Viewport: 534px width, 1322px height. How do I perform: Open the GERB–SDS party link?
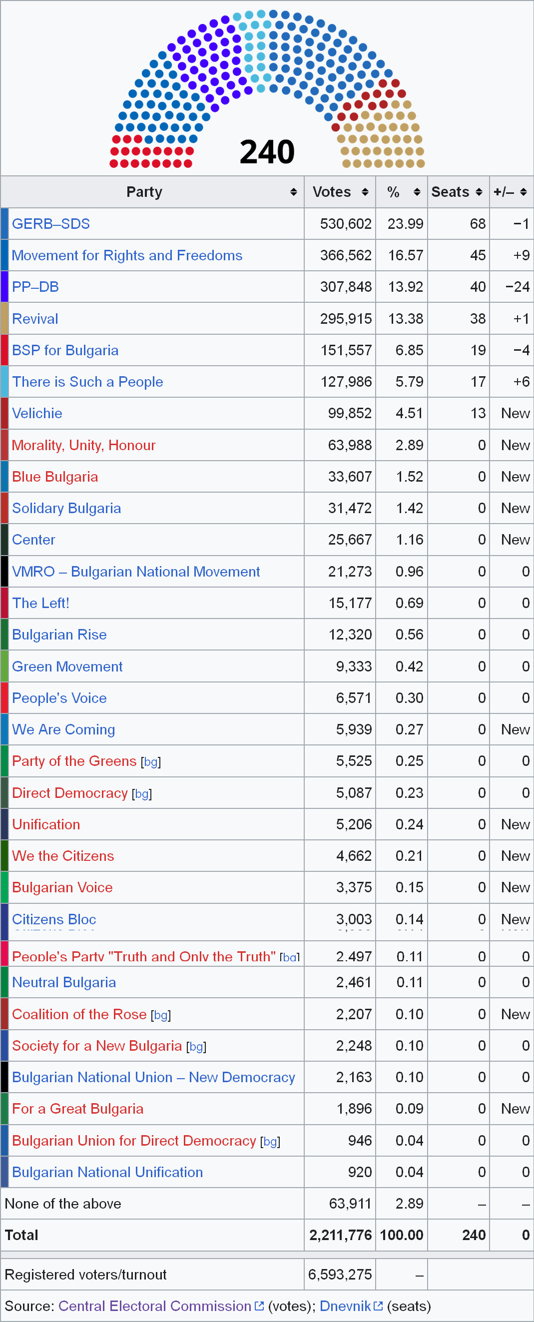pyautogui.click(x=51, y=224)
